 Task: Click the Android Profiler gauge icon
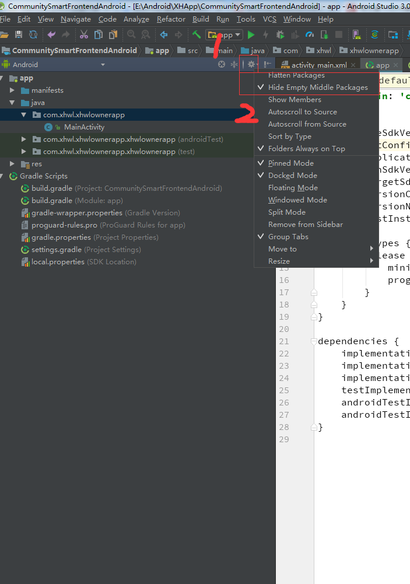click(x=310, y=34)
